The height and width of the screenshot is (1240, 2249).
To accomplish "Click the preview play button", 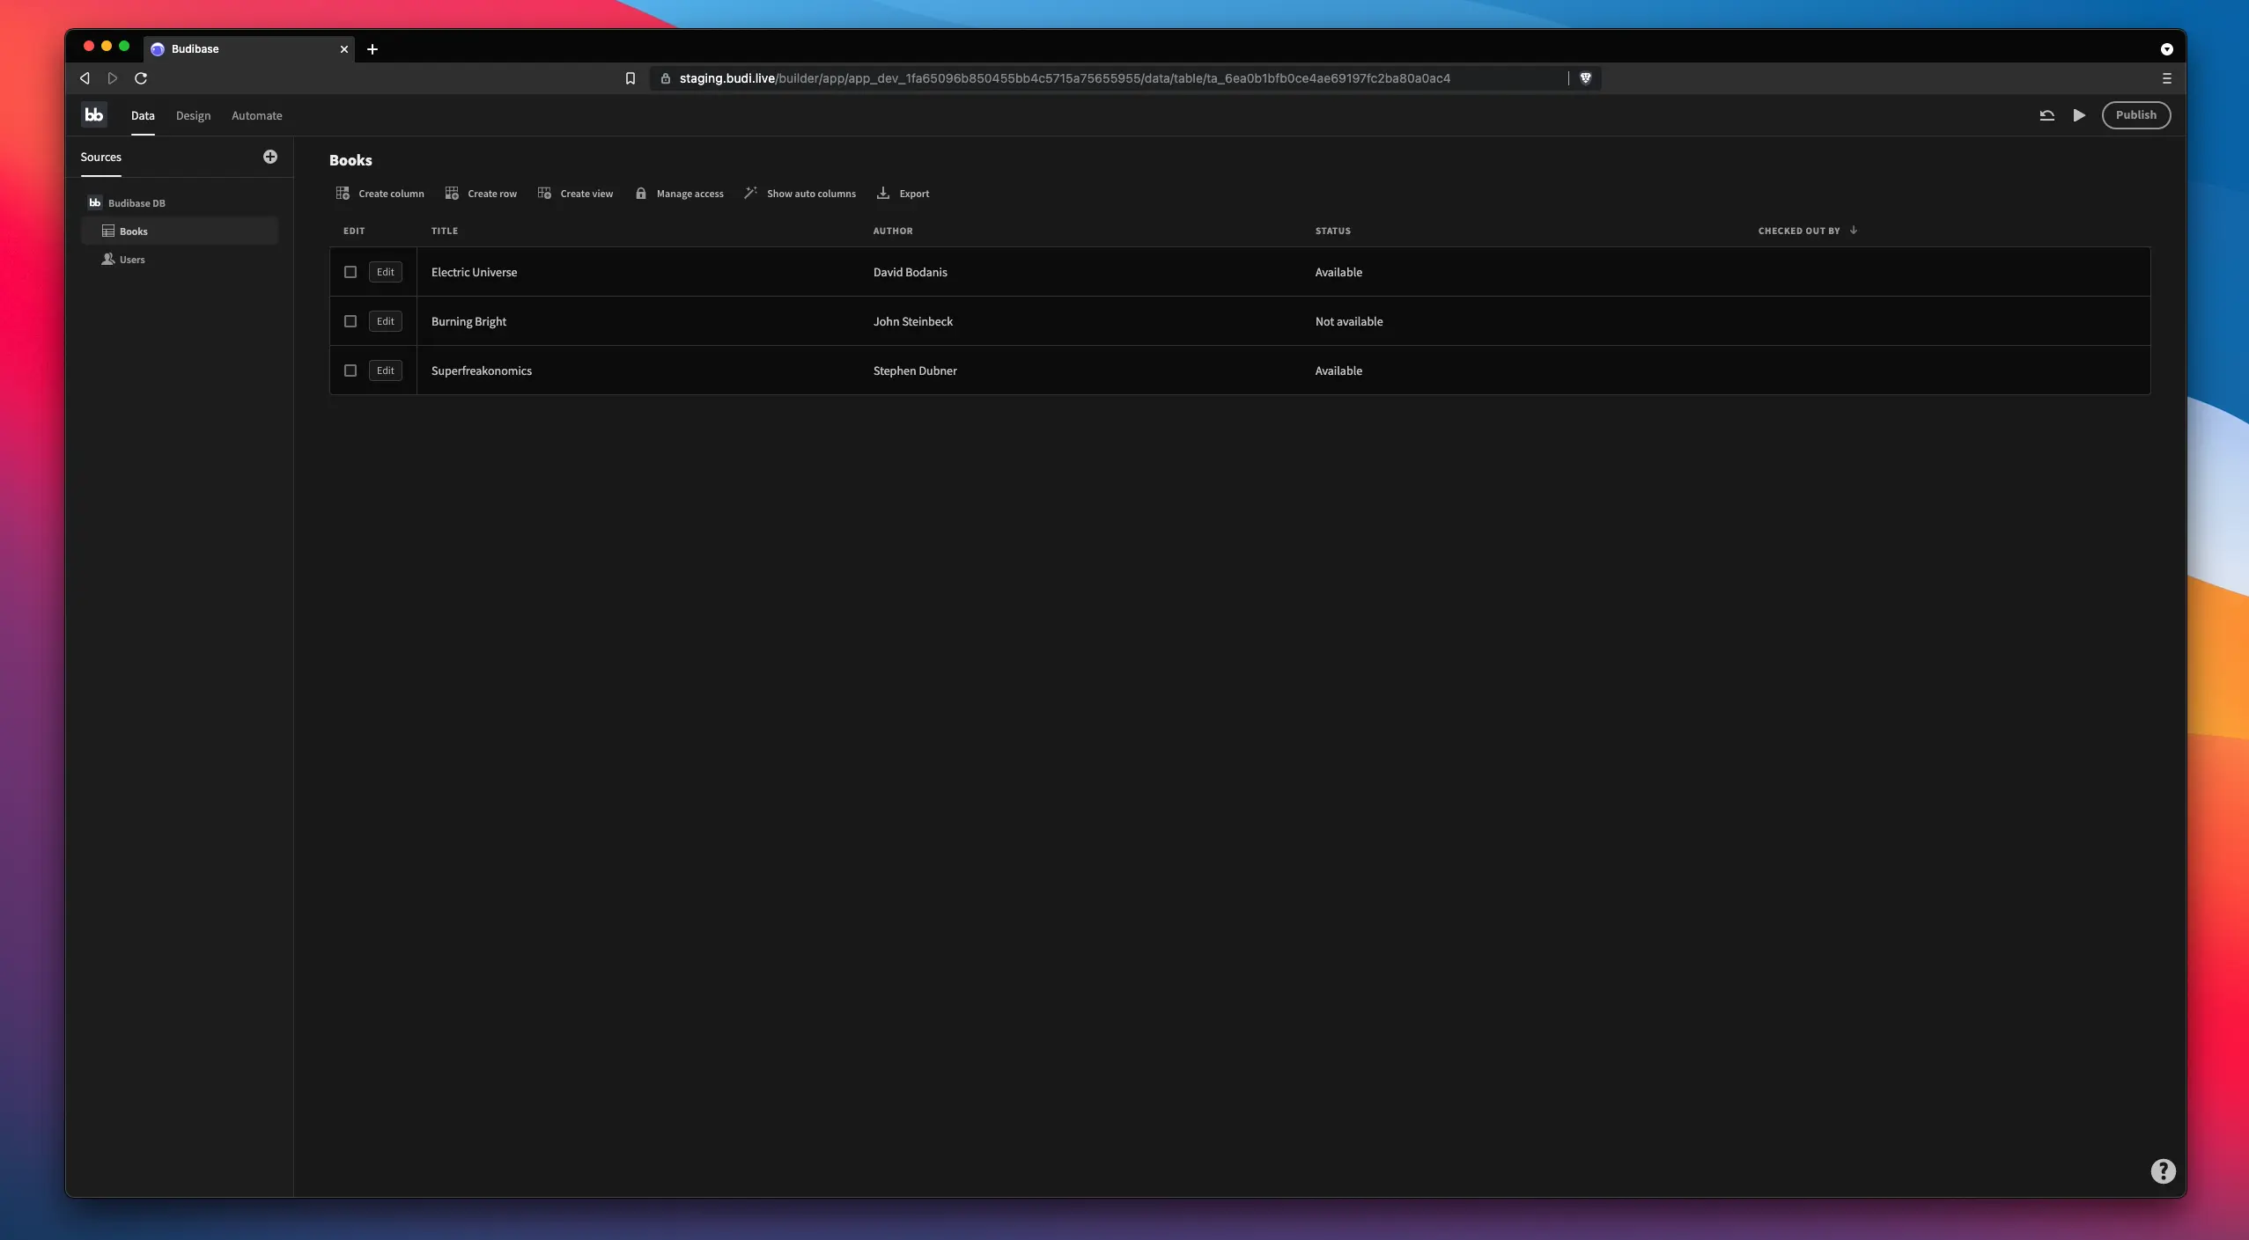I will (x=2078, y=114).
